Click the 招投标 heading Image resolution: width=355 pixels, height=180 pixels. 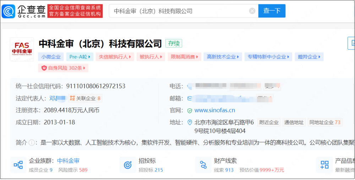pyautogui.click(x=147, y=161)
